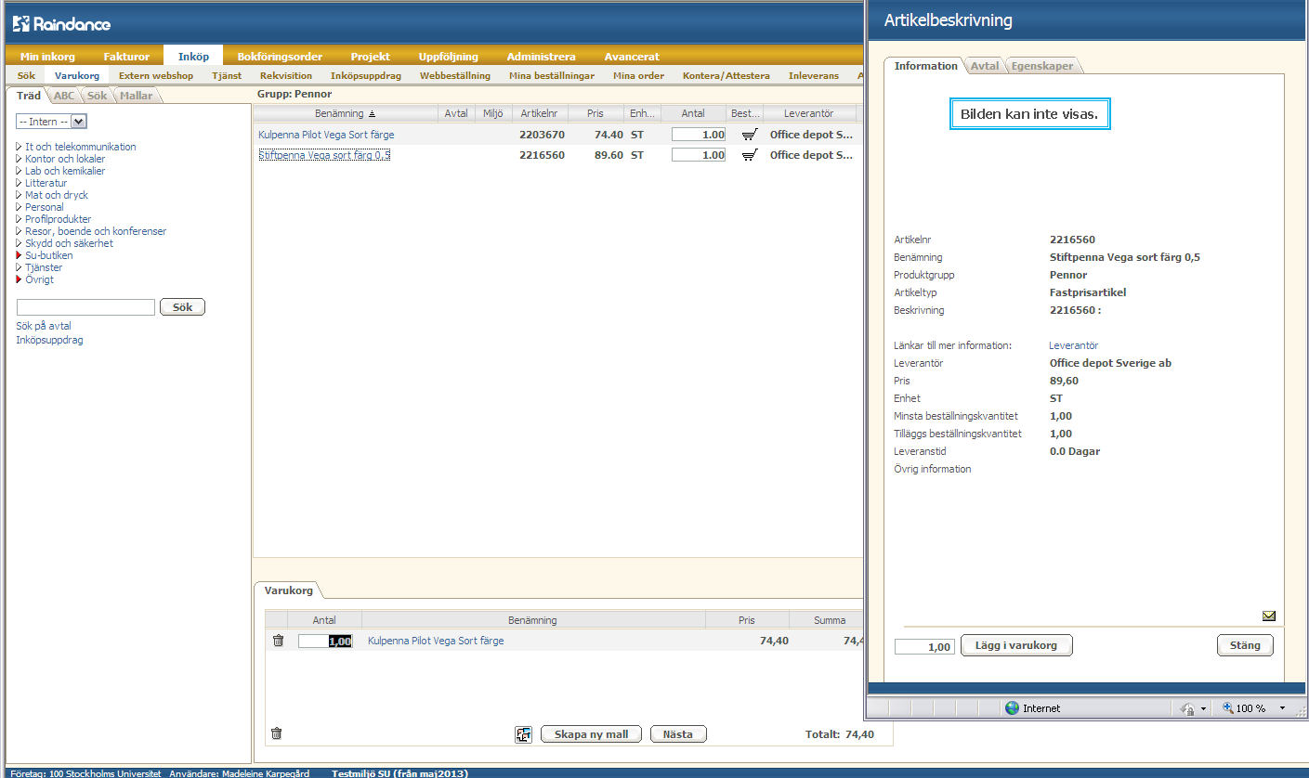The height and width of the screenshot is (778, 1309).
Task: Open Leverantör link in article description
Action: pos(1073,345)
